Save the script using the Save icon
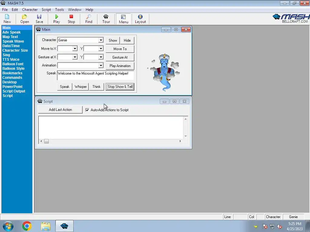 click(39, 19)
